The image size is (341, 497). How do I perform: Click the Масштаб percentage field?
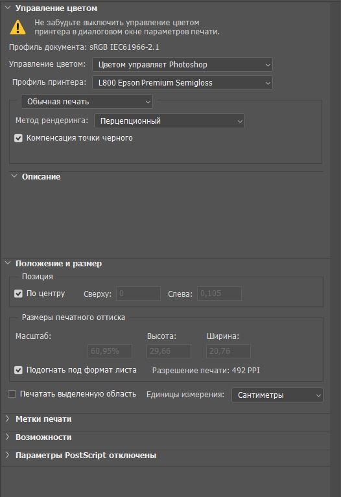[x=110, y=351]
